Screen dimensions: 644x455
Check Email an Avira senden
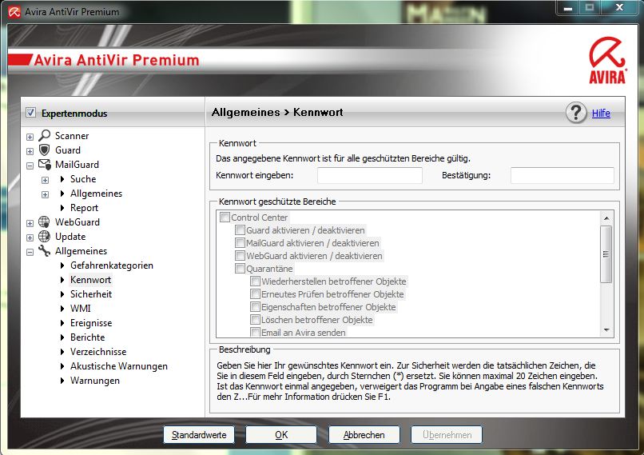(255, 332)
